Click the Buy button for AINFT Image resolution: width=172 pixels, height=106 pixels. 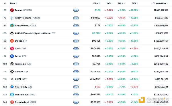click(x=76, y=79)
